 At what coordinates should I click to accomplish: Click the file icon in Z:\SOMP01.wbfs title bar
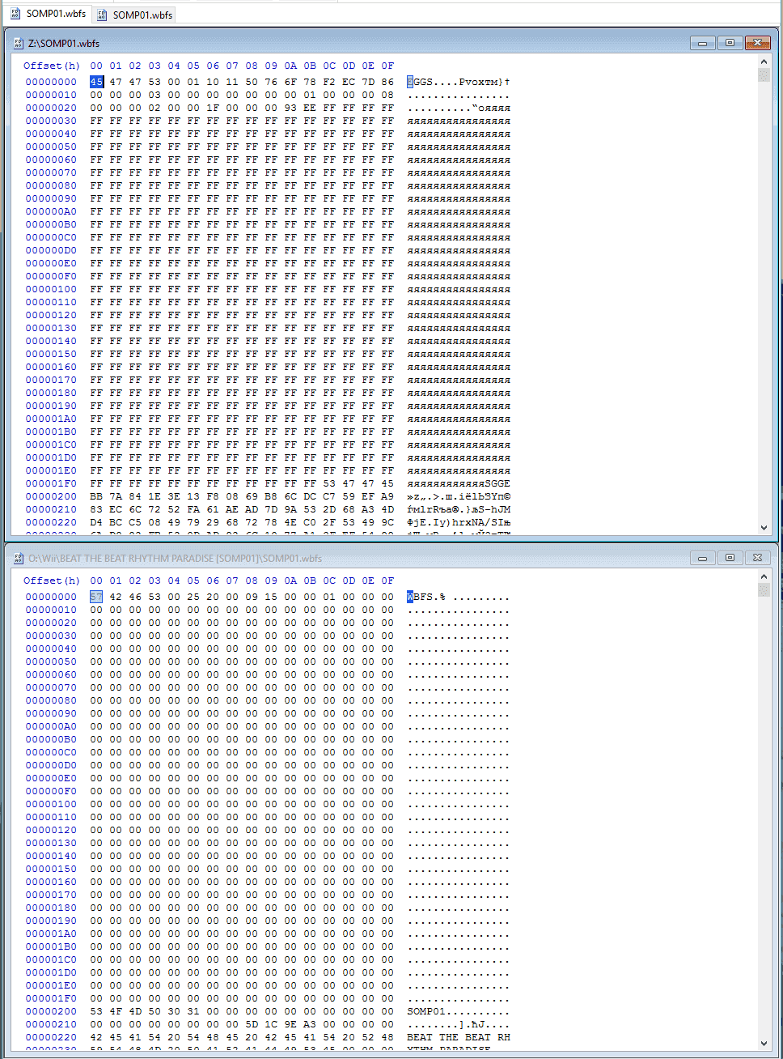(x=19, y=43)
